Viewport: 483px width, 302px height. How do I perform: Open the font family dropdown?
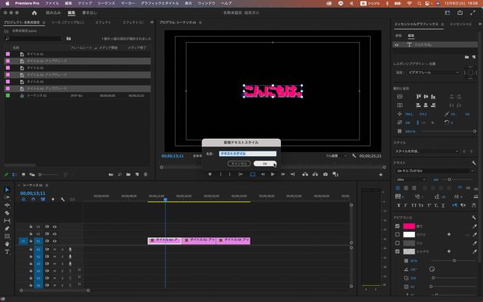(x=435, y=171)
